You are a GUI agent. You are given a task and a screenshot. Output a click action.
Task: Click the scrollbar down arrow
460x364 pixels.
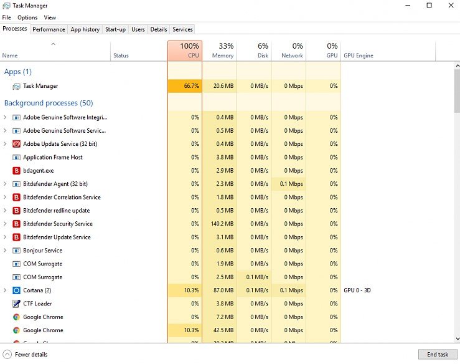[457, 338]
